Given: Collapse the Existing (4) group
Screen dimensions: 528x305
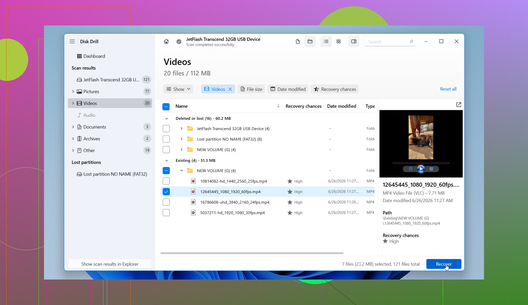Looking at the screenshot, I should point(167,160).
